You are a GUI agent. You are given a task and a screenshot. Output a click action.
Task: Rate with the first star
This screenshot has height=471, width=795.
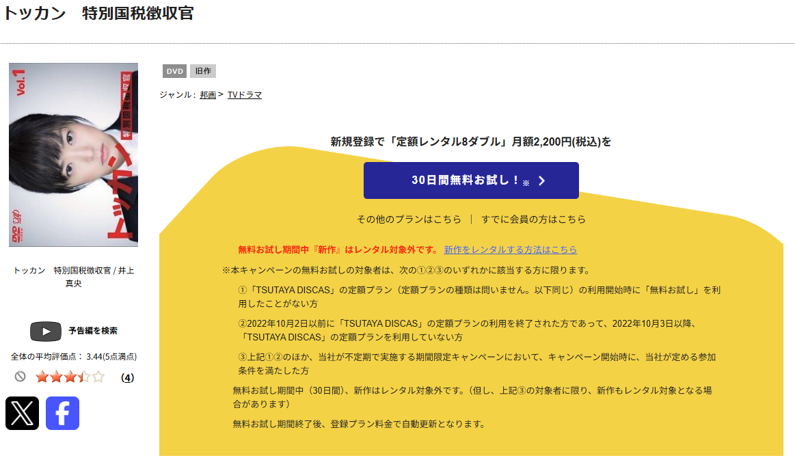click(42, 377)
